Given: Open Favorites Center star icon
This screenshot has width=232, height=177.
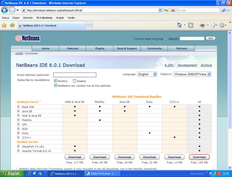Looking at the screenshot, I should [4, 25].
